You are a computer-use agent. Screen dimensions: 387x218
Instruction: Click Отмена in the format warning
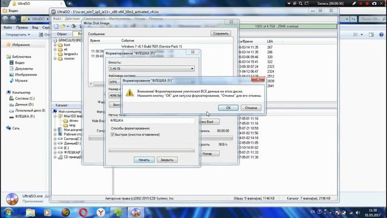[251, 108]
